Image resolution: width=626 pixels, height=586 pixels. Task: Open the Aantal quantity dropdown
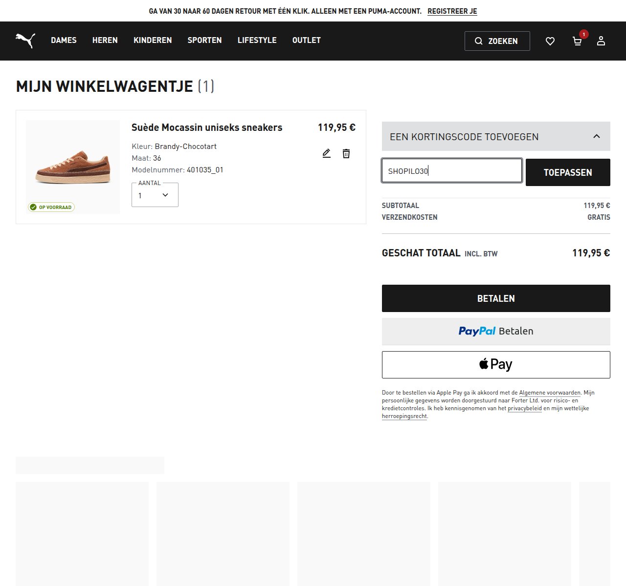coord(155,195)
